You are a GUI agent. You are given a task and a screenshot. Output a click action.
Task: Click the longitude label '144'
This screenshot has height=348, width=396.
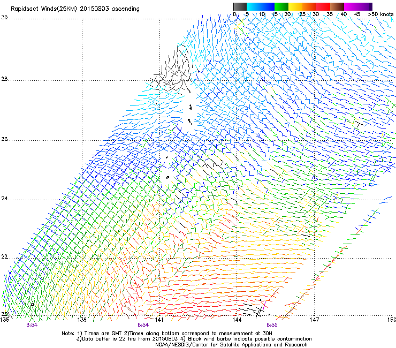click(x=237, y=320)
